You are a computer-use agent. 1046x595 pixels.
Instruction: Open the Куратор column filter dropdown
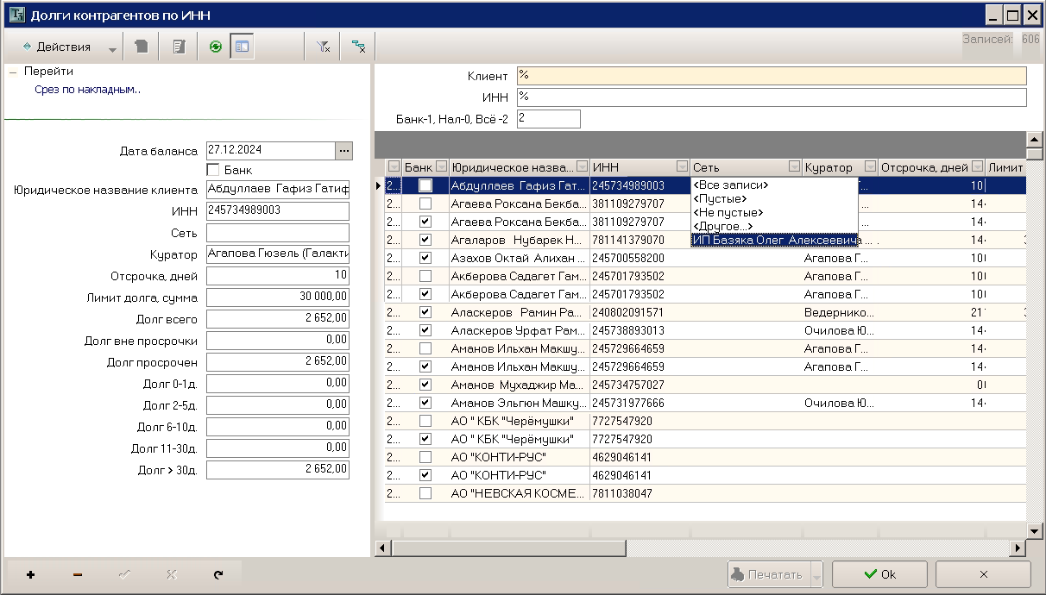point(870,167)
